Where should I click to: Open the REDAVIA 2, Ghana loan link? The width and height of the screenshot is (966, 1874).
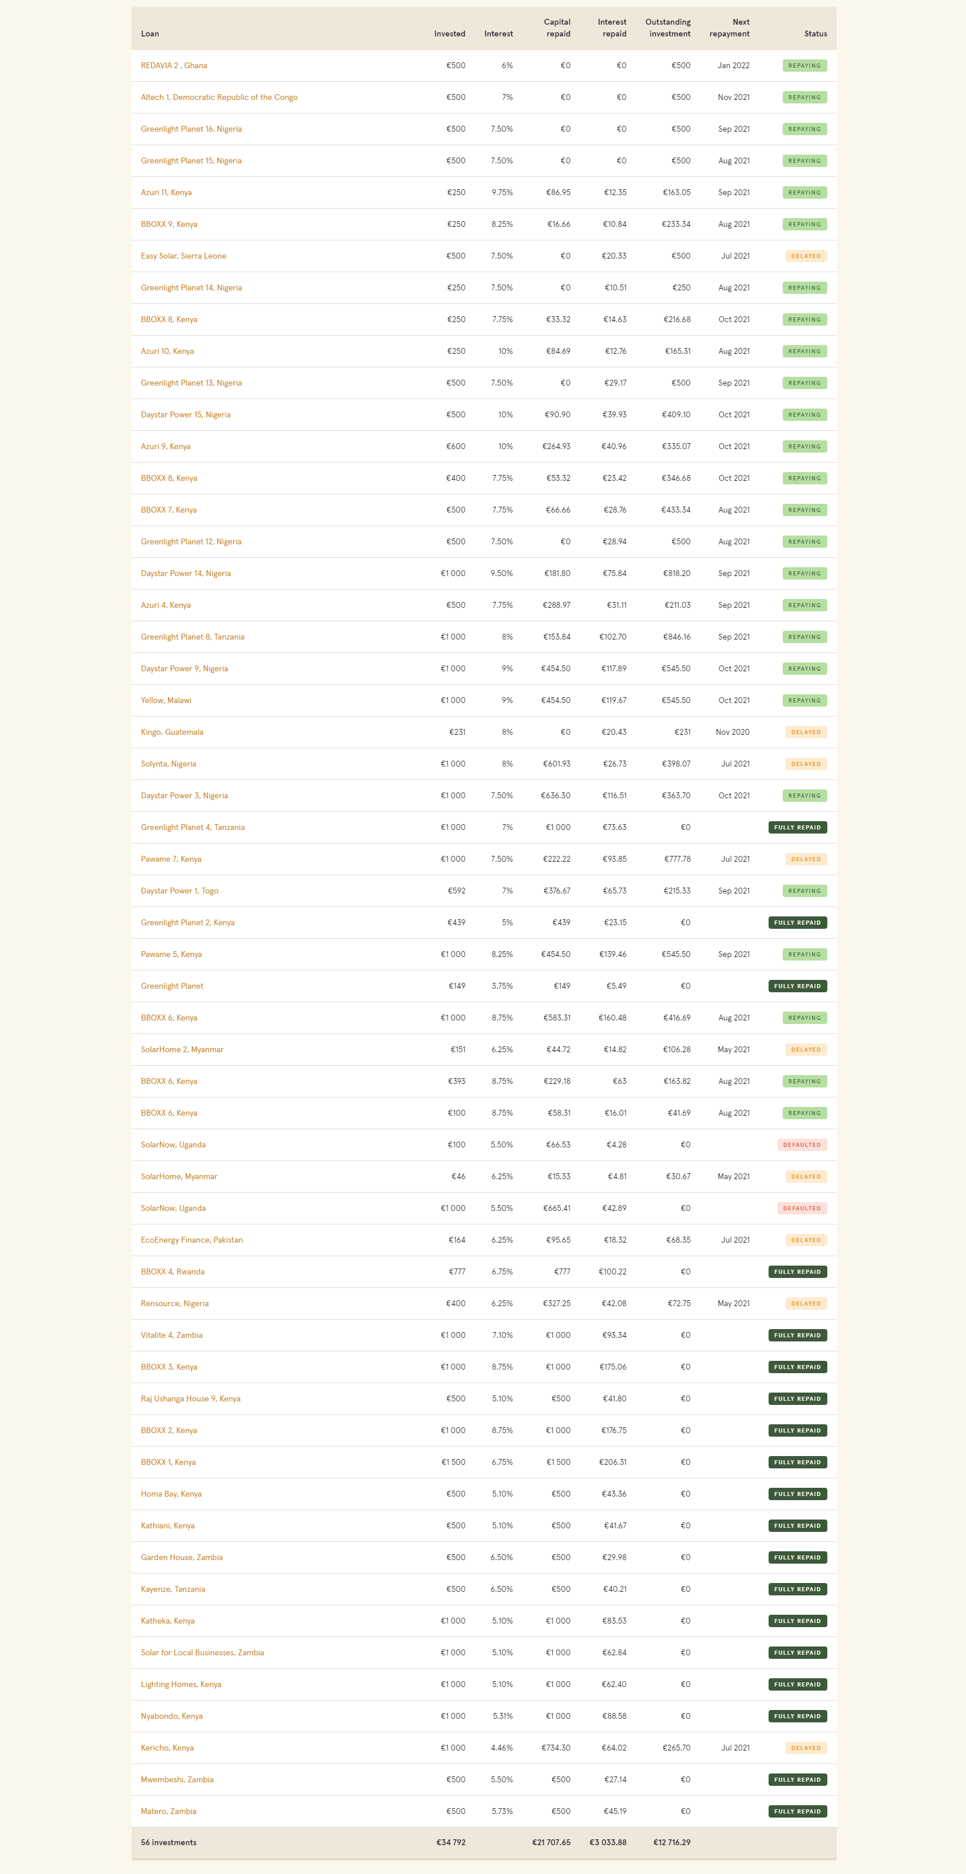(x=174, y=65)
